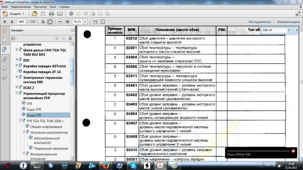
Task: Open bookmark Общая информация
Action: click(46, 127)
